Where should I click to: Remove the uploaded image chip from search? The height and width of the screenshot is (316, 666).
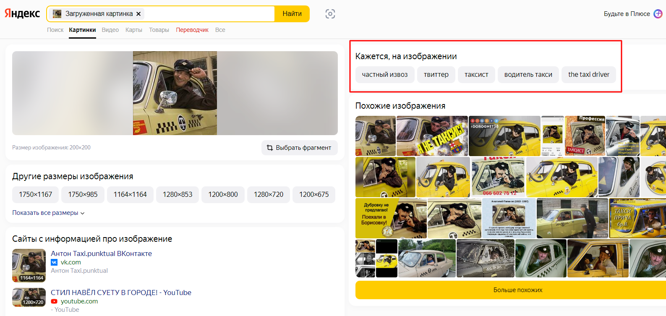pyautogui.click(x=138, y=14)
